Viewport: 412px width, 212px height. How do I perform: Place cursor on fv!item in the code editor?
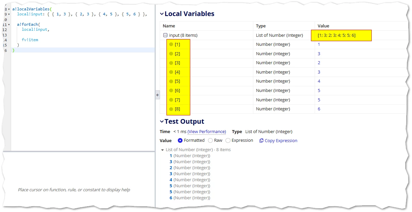coord(30,40)
